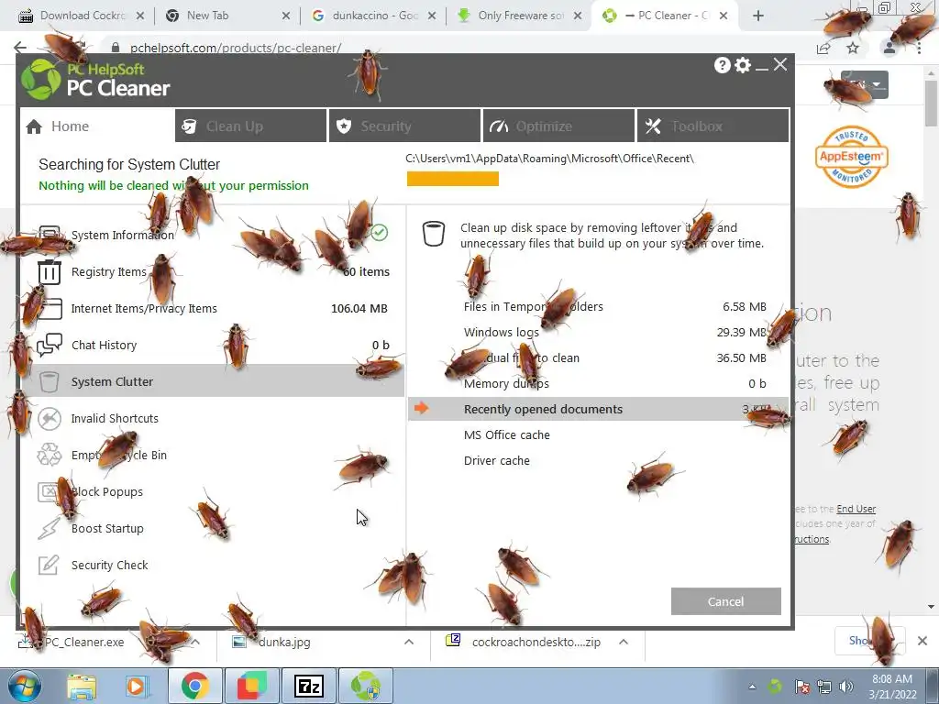Click the PC HelpSoft logo icon
The height and width of the screenshot is (704, 939).
(41, 80)
